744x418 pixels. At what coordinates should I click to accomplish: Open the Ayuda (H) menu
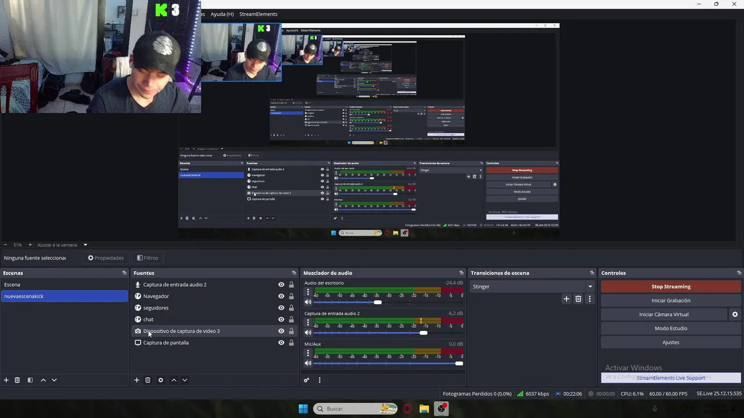(222, 14)
